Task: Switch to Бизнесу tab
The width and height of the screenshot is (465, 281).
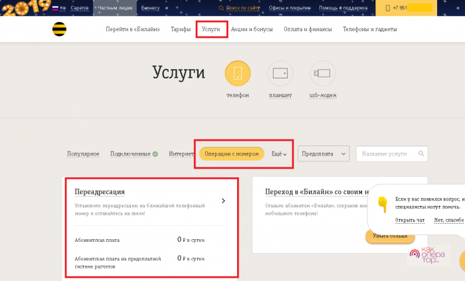Action: pyautogui.click(x=150, y=8)
